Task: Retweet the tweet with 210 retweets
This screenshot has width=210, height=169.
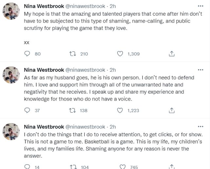Action: [73, 54]
